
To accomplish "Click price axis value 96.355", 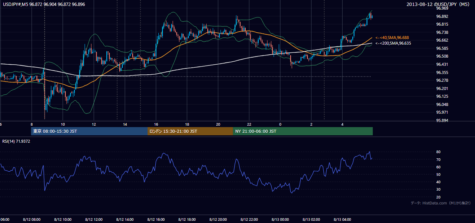I will [x=443, y=72].
